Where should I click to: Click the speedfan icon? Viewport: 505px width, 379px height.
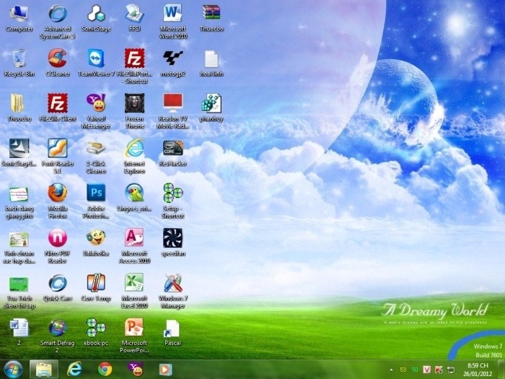tap(173, 243)
